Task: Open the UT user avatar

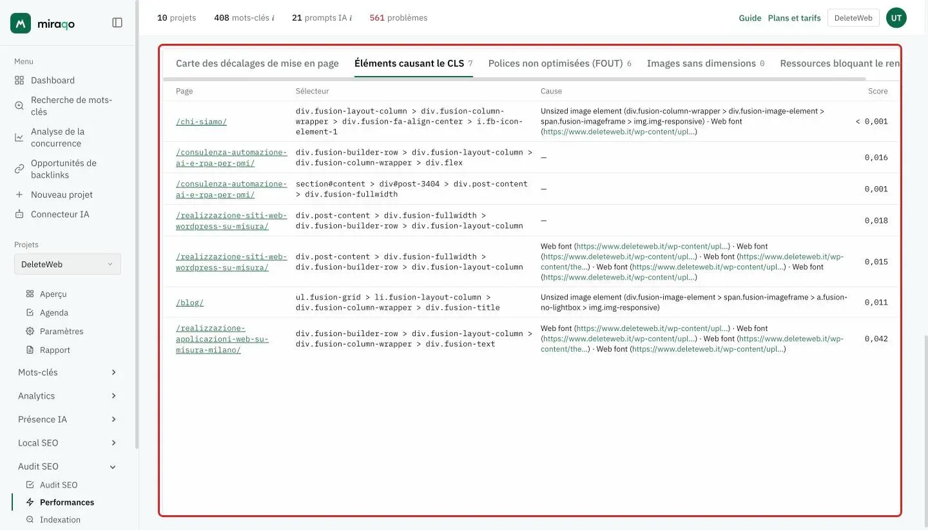Action: pyautogui.click(x=896, y=18)
